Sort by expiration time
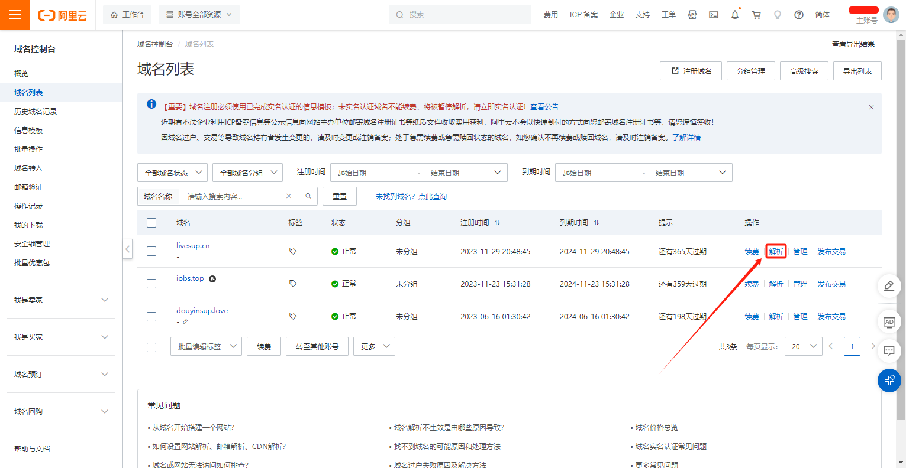906x468 pixels. pos(597,223)
